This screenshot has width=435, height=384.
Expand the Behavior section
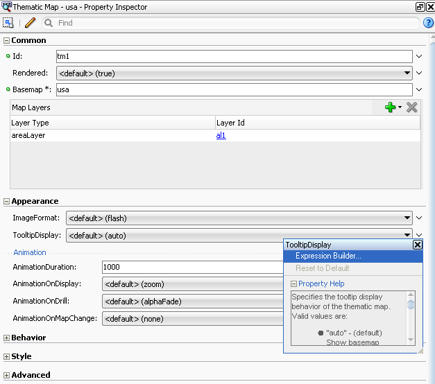pyautogui.click(x=6, y=338)
